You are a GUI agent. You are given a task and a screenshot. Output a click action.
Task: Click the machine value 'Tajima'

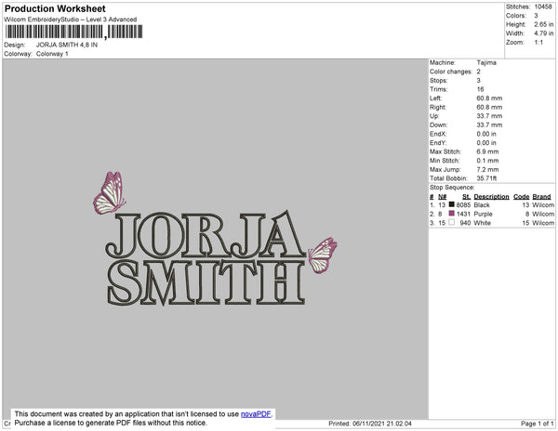[x=486, y=62]
